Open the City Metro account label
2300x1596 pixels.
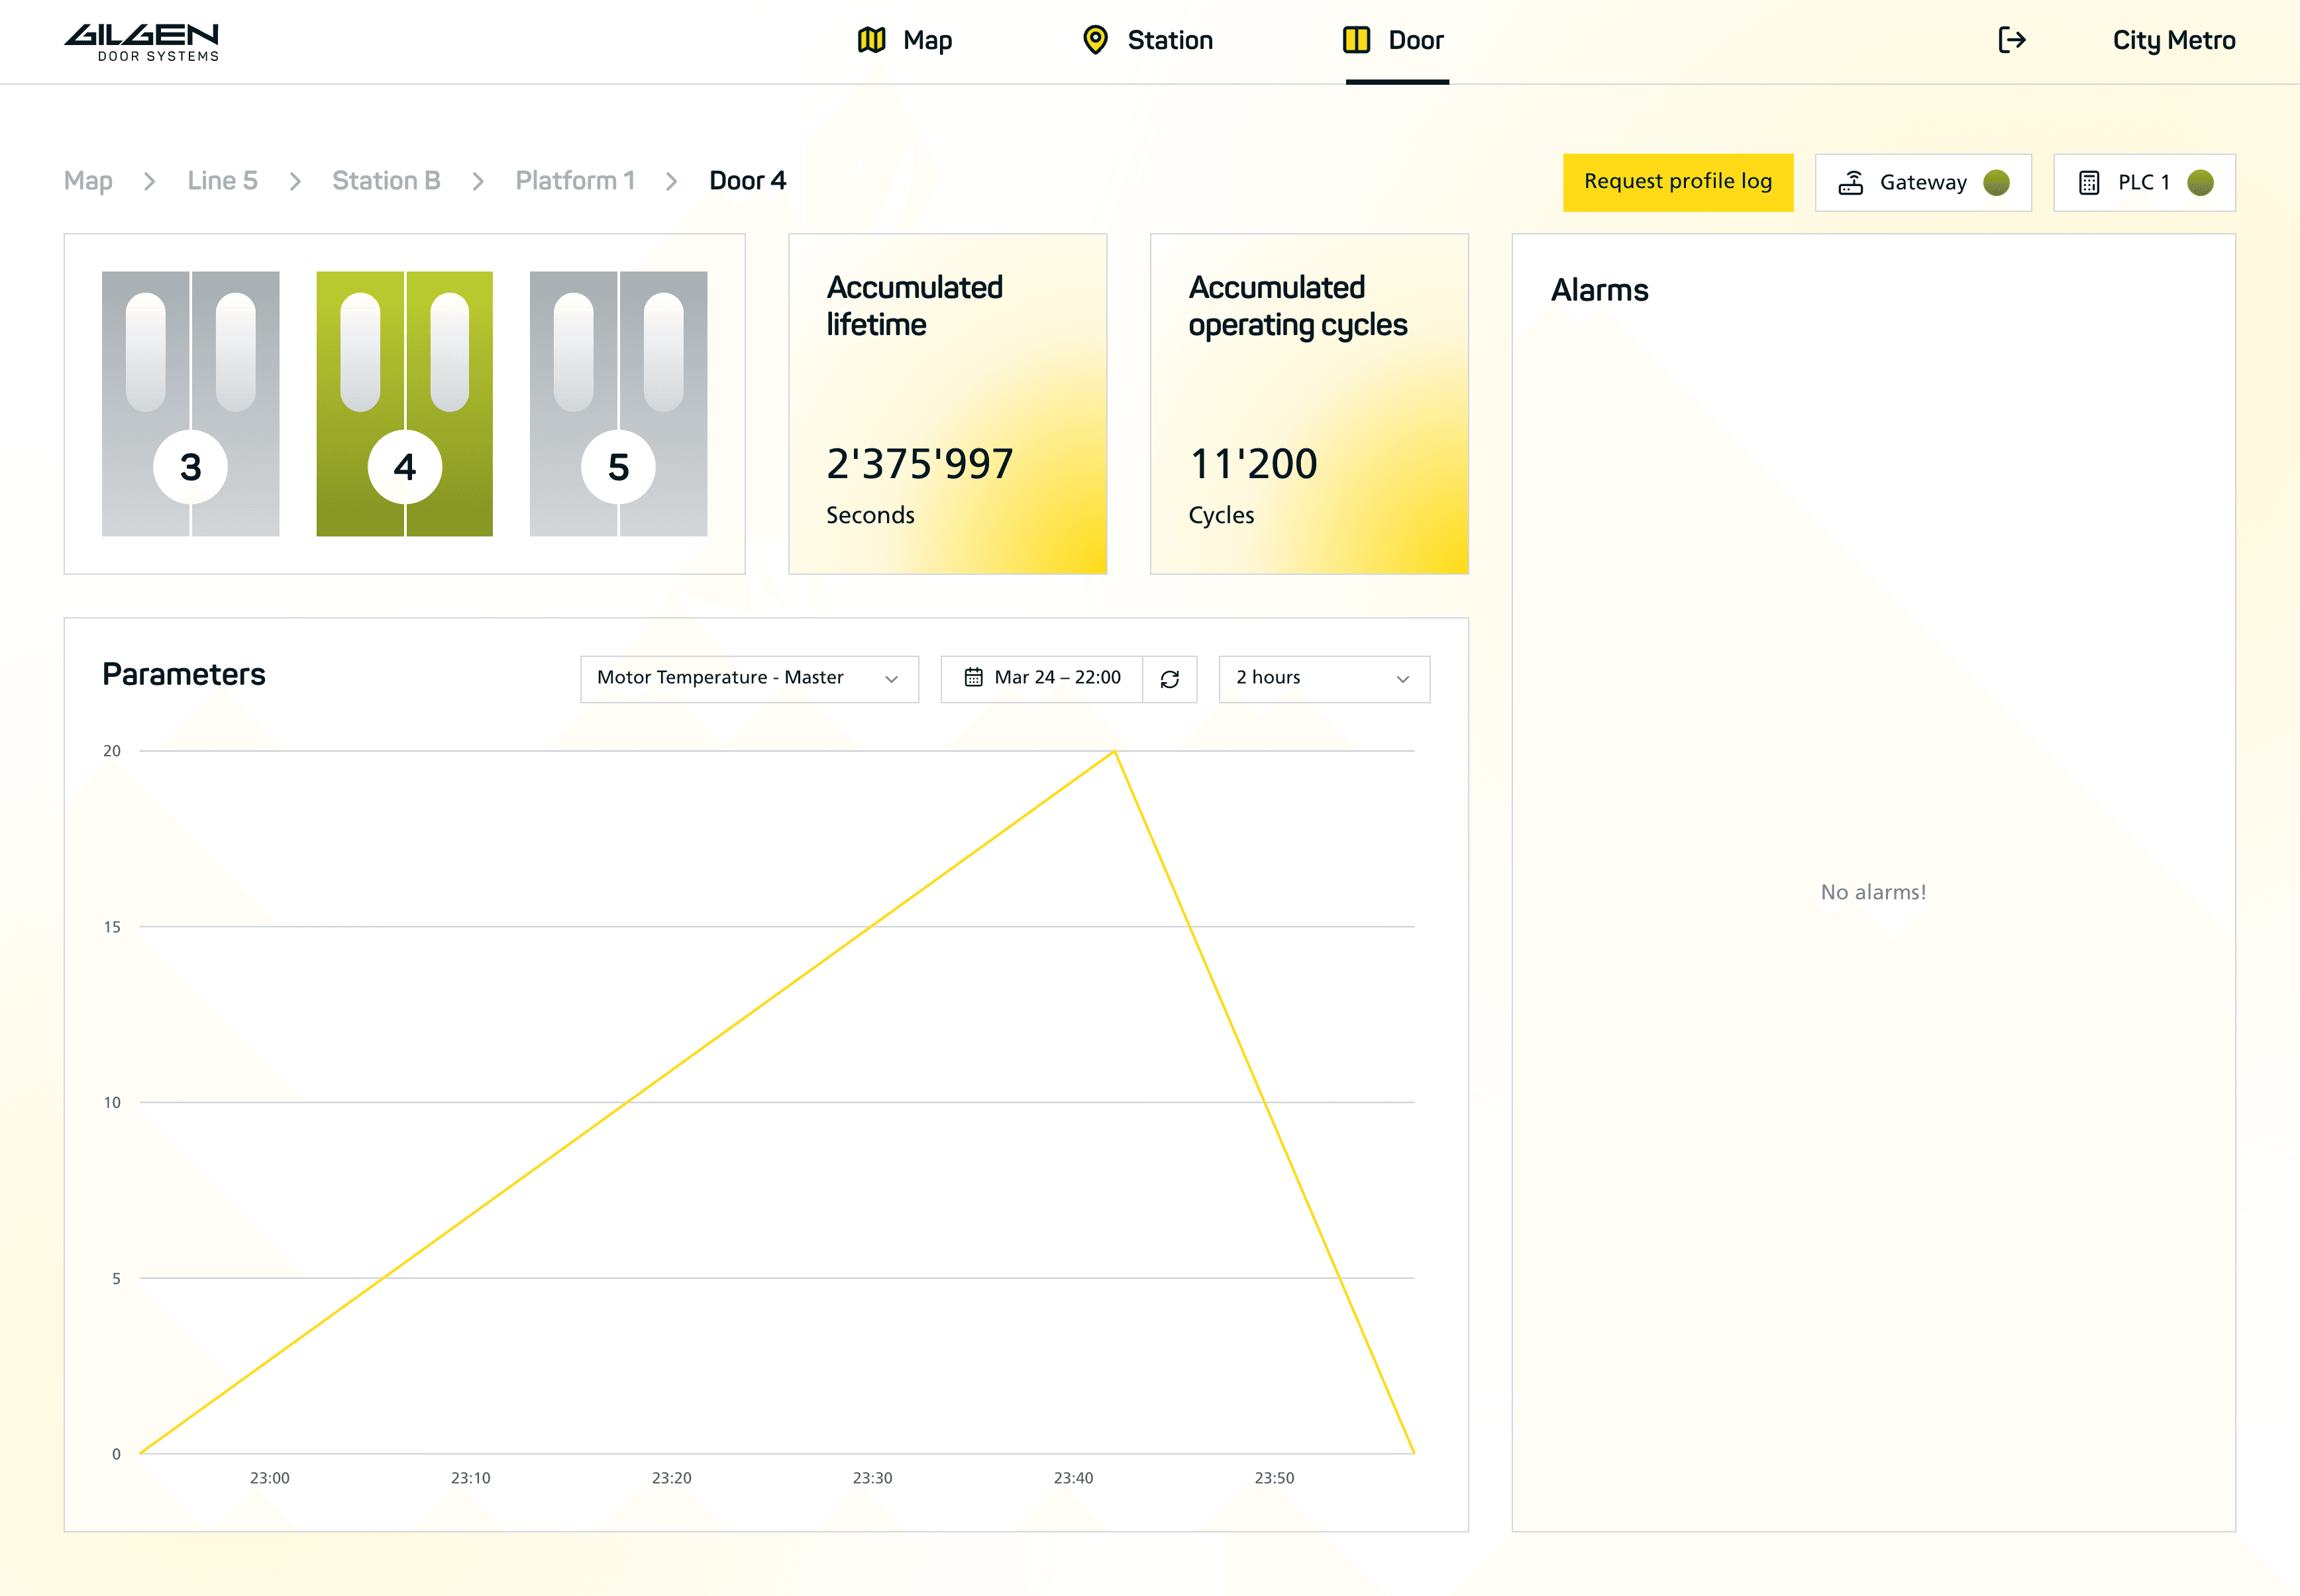click(x=2174, y=40)
